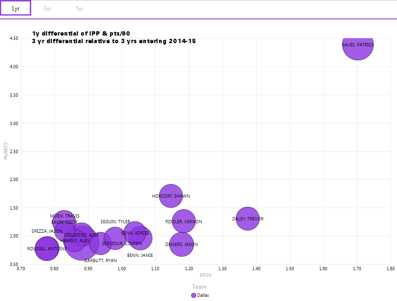
Task: Click the Team legend title
Action: tap(199, 286)
